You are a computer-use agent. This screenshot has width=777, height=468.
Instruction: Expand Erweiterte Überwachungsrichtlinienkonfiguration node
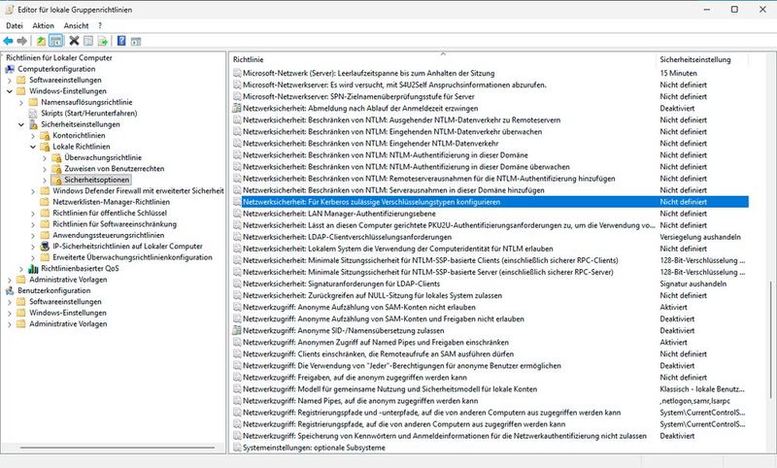[x=33, y=257]
